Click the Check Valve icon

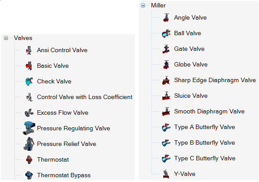[x=29, y=81]
